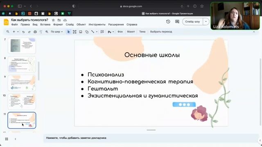Choose the select cursor tool

click(68, 32)
